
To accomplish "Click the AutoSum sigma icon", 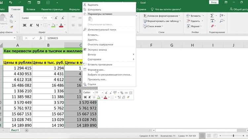I will coord(212,16).
